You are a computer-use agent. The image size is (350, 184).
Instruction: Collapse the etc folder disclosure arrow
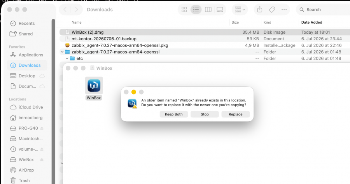click(x=67, y=58)
